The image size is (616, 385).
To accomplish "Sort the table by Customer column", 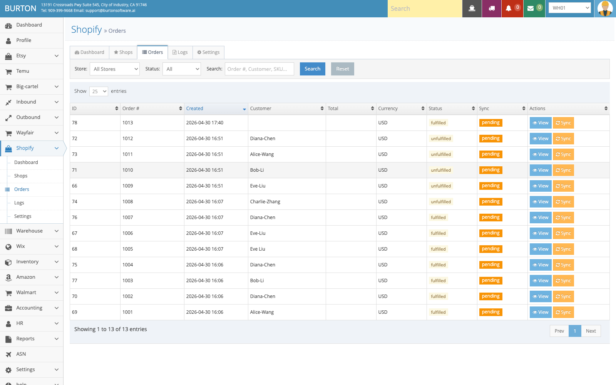I will 287,109.
